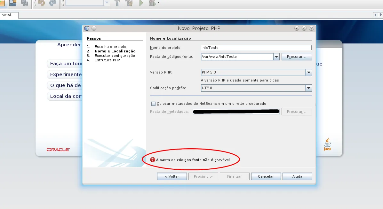Minimize the Novo Projeto PHP dialog
Image resolution: width=383 pixels, height=209 pixels.
(297, 28)
